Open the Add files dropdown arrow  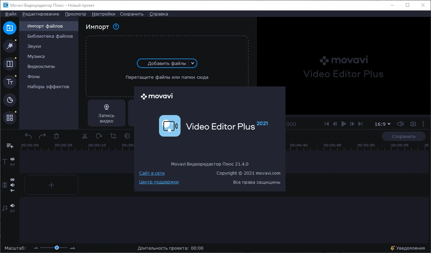[x=193, y=63]
